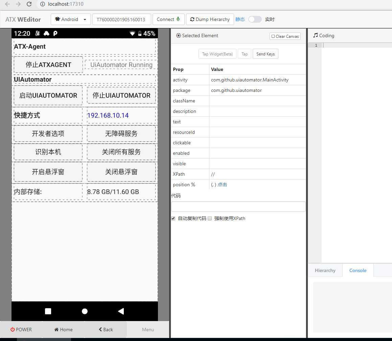Click the XPath row value //
This screenshot has height=341, width=392.
(x=213, y=174)
